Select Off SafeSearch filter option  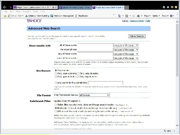[x=56, y=111]
